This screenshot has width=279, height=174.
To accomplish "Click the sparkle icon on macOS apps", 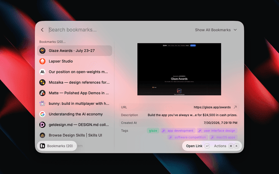I will [212, 137].
